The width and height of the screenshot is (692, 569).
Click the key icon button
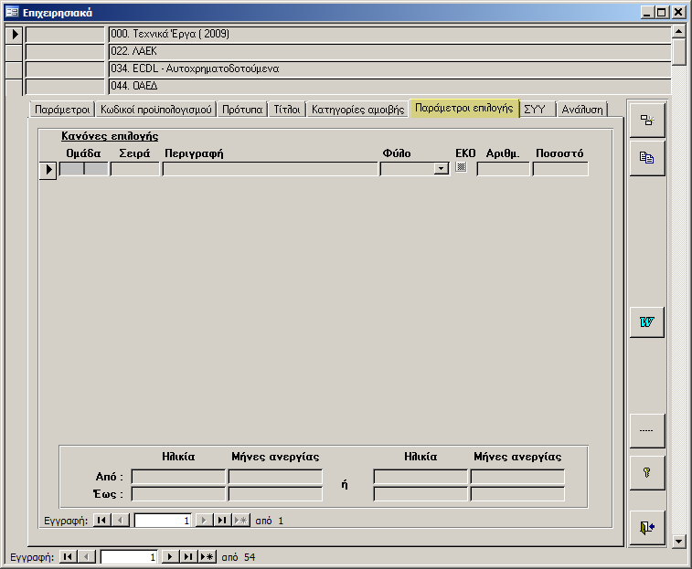click(646, 472)
